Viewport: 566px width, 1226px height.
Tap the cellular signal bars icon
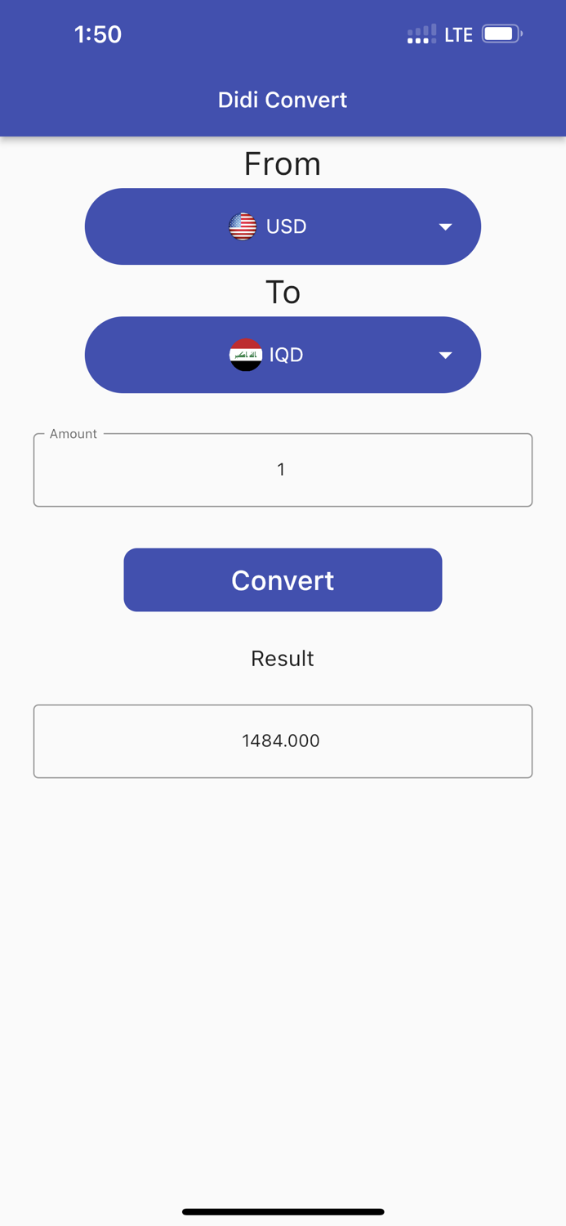[x=421, y=34]
